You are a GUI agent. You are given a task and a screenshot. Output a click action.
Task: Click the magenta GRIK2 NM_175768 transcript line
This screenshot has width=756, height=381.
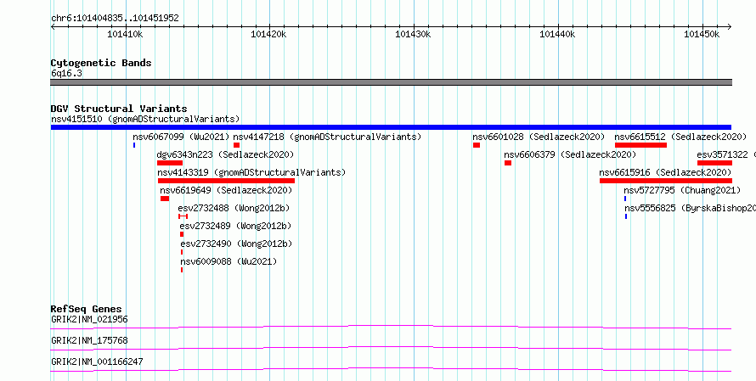(391, 349)
